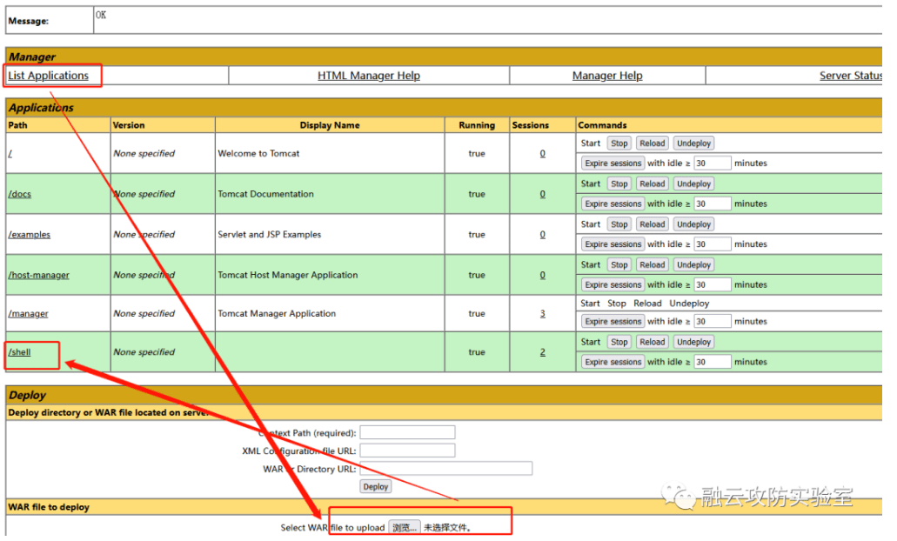
Task: Open the /examples application path
Action: (30, 235)
